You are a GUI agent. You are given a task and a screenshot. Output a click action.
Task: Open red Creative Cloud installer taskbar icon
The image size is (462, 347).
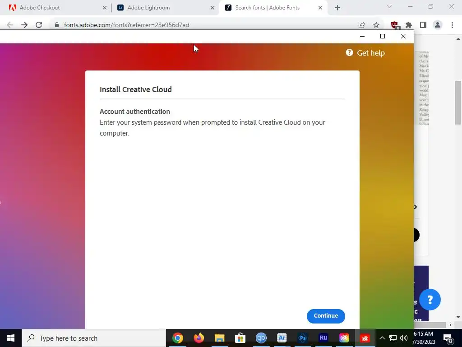[365, 338]
